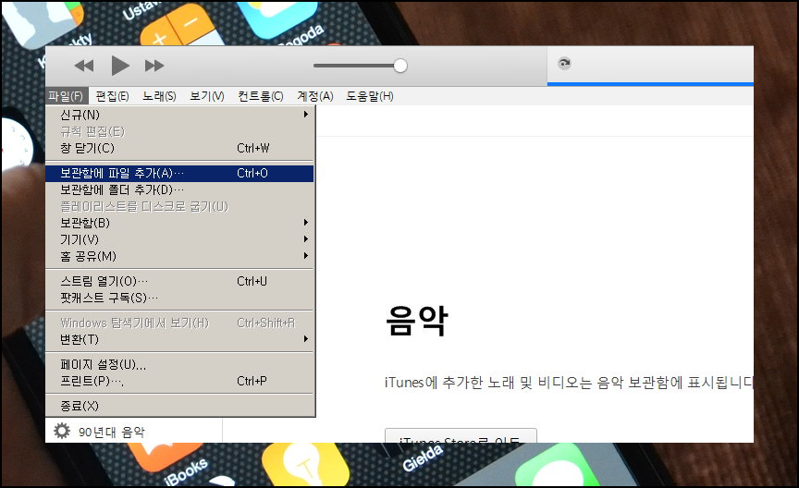Open the 편집(E) menu
This screenshot has width=799, height=488.
click(112, 96)
